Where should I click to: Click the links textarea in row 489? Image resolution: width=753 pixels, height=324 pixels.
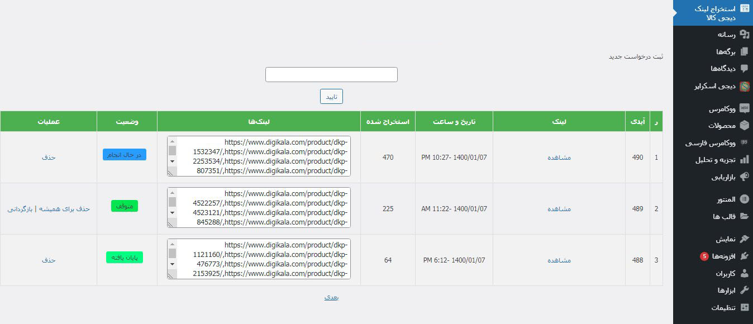click(x=259, y=207)
